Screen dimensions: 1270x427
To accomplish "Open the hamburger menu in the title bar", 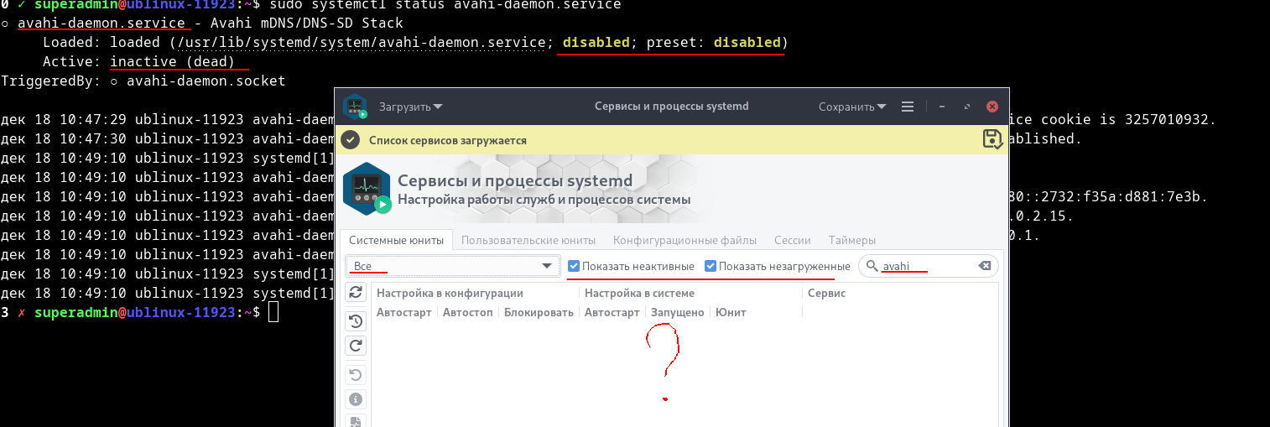I will pos(907,107).
